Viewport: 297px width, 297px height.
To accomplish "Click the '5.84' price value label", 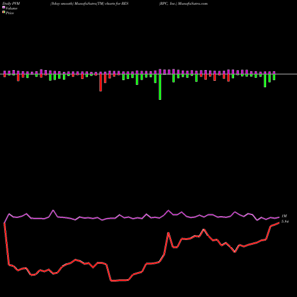I will point(285,222).
